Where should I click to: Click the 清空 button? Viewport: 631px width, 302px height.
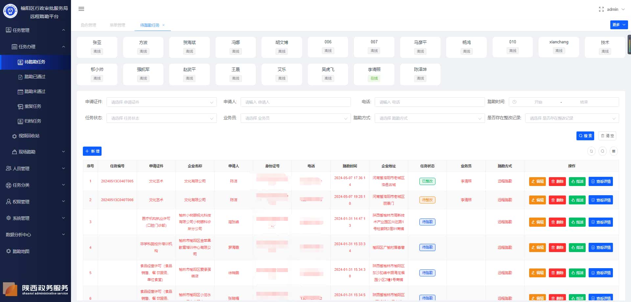click(x=607, y=136)
